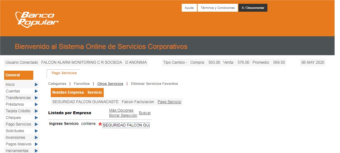The height and width of the screenshot is (153, 340).
Task: Open Pago Servicios in the sidebar
Action: click(18, 124)
